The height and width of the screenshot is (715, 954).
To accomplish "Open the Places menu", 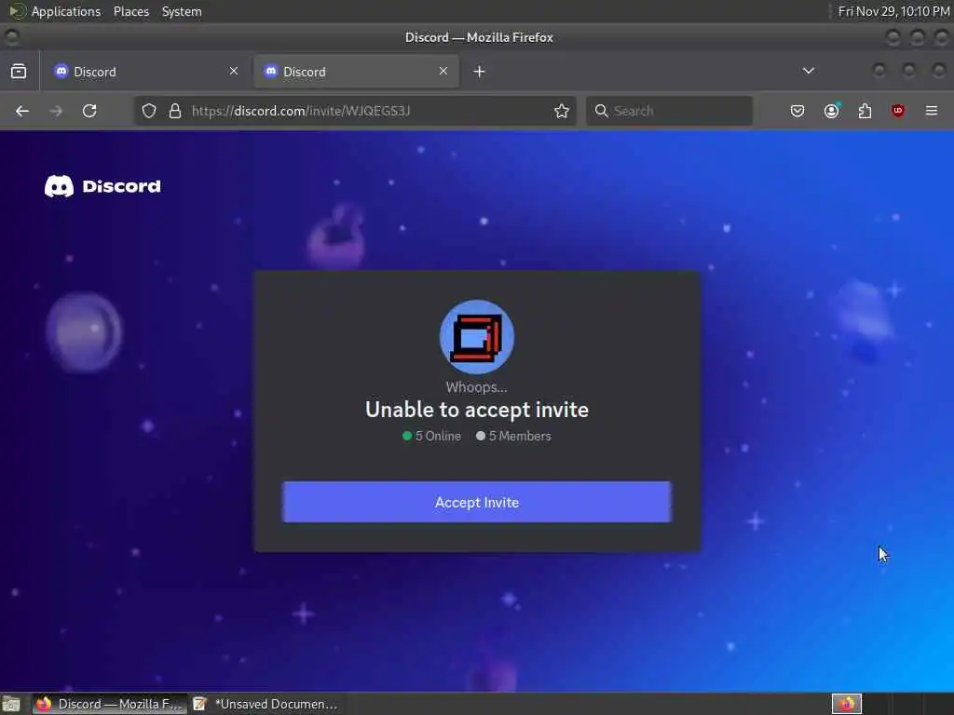I will click(x=131, y=11).
